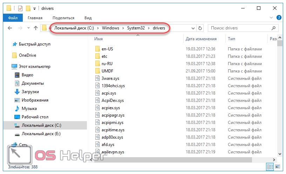Open recent locations dropdown arrow
Viewport: 286px width, 174px height.
click(x=28, y=28)
